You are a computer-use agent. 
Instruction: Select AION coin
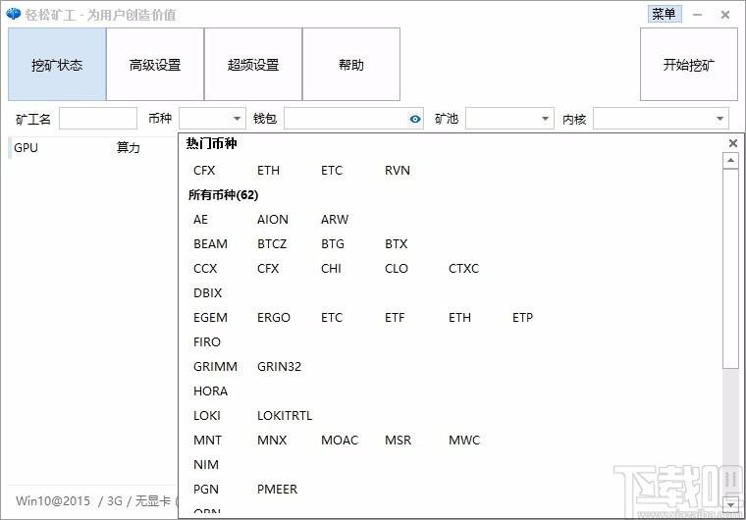[273, 220]
